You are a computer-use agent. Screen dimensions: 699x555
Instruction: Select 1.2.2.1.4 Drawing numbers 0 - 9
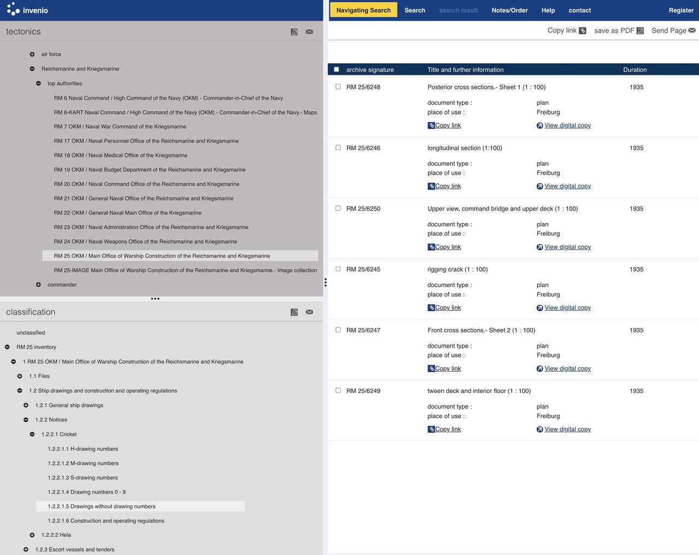(x=87, y=492)
